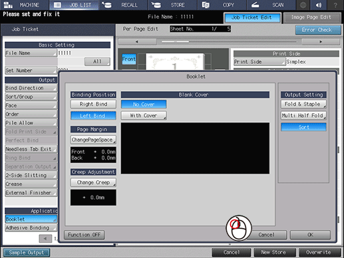Click the Function OFF button
344x258 pixels.
[x=85, y=235]
